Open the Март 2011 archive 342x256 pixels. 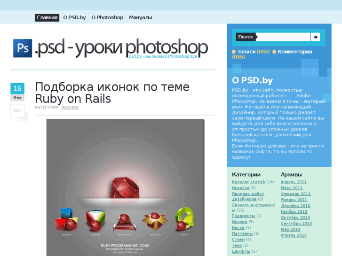coord(292,188)
